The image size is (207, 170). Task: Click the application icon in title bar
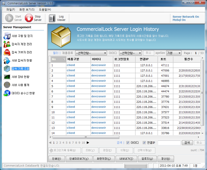click(4, 4)
